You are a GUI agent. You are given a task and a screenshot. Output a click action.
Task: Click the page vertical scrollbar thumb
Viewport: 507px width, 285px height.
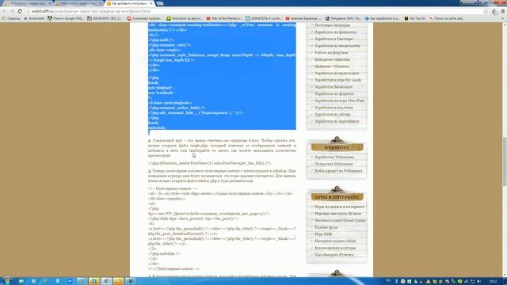[x=505, y=161]
